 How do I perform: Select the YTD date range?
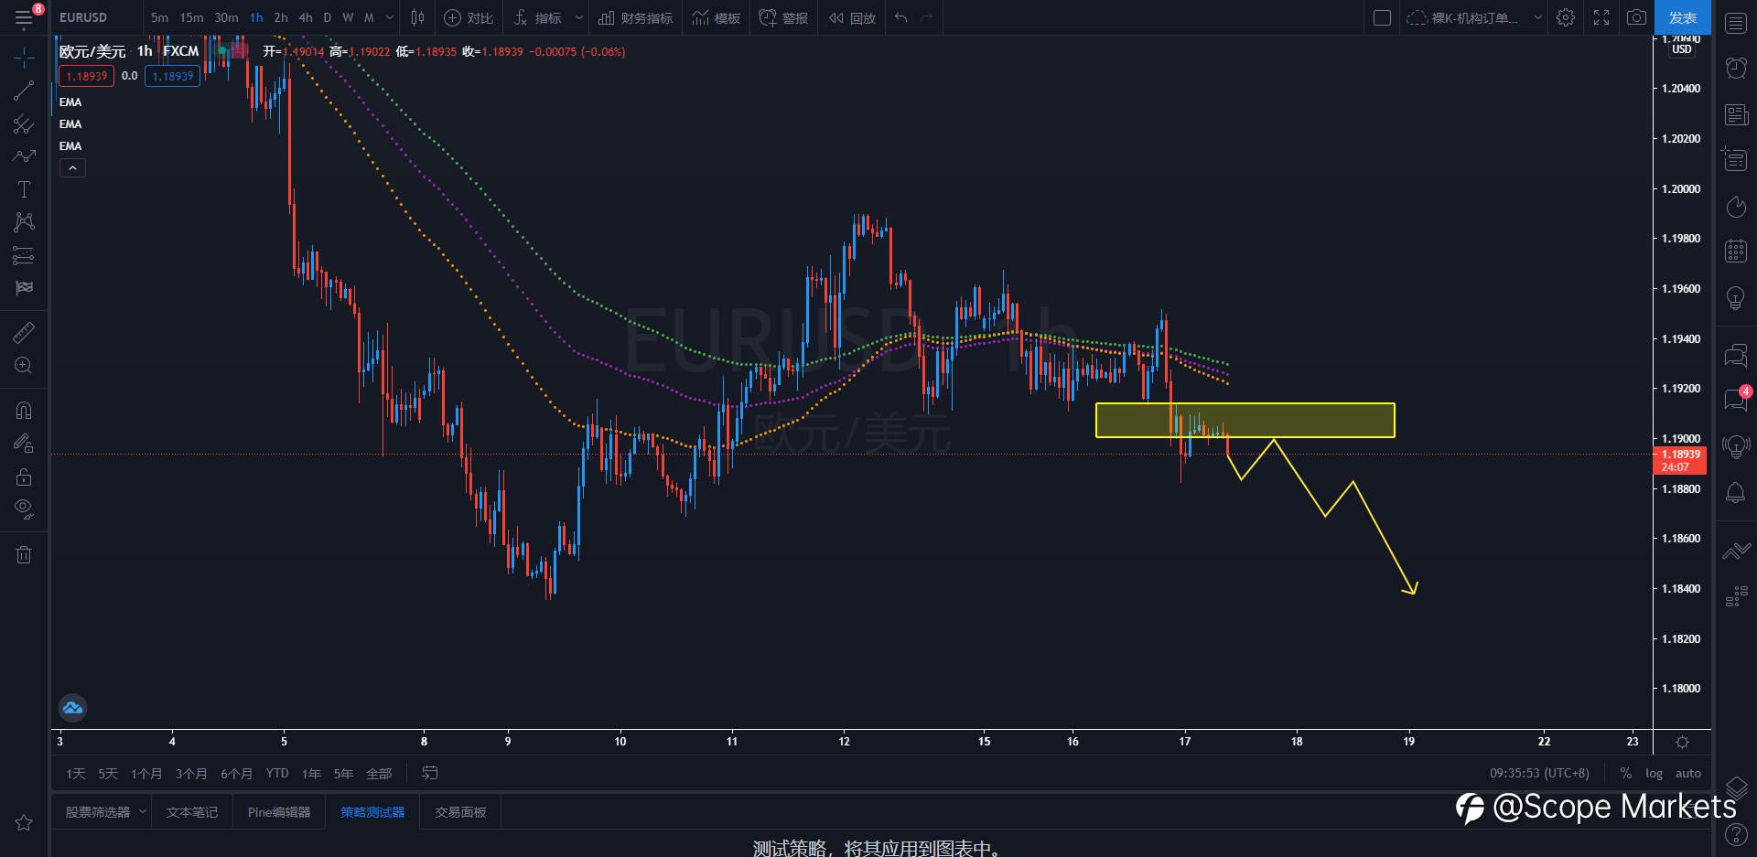coord(277,774)
